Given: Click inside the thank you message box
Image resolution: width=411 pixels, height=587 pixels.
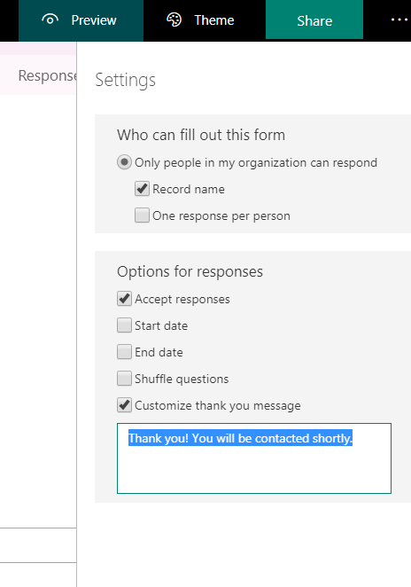Looking at the screenshot, I should coord(254,458).
